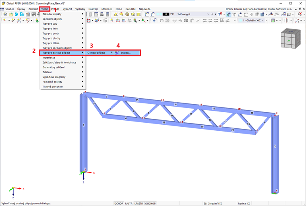Open the Nápověda menu
The width and height of the screenshot is (306, 206).
[145, 9]
